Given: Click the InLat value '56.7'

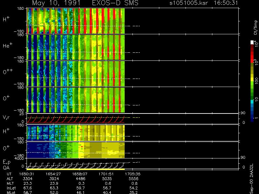Looking at the screenshot, I should tap(108, 188).
